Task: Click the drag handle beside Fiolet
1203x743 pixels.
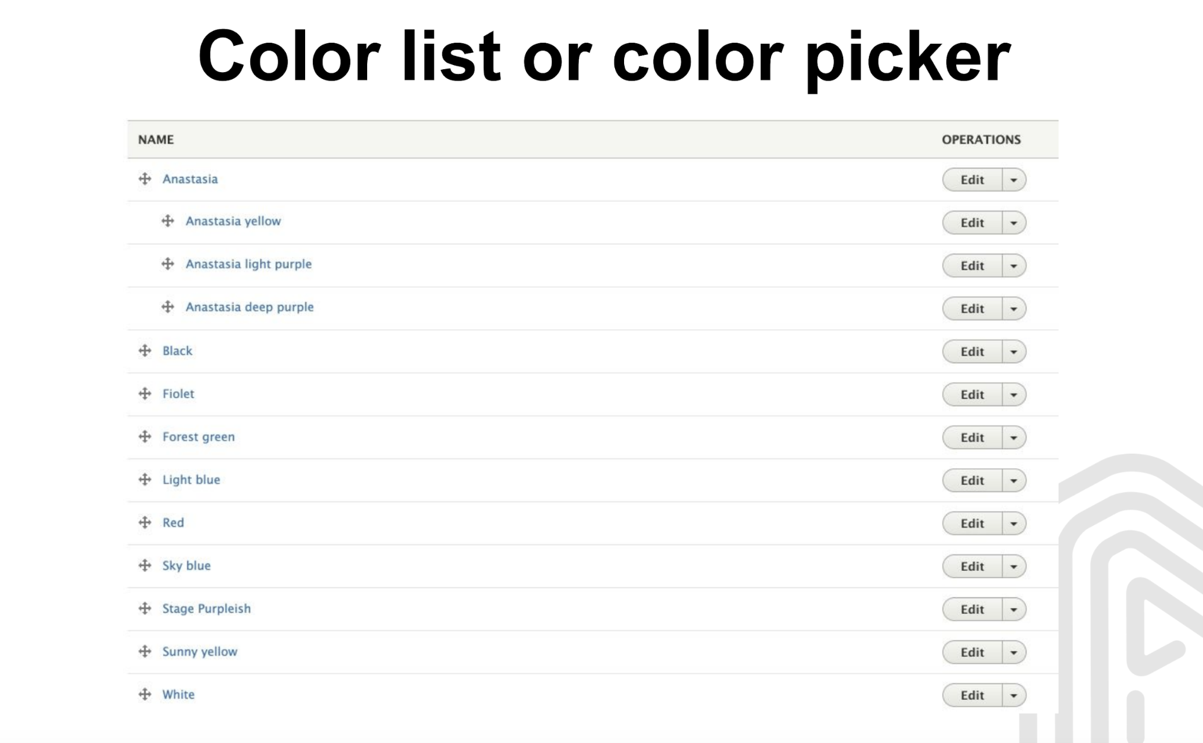Action: pos(146,394)
